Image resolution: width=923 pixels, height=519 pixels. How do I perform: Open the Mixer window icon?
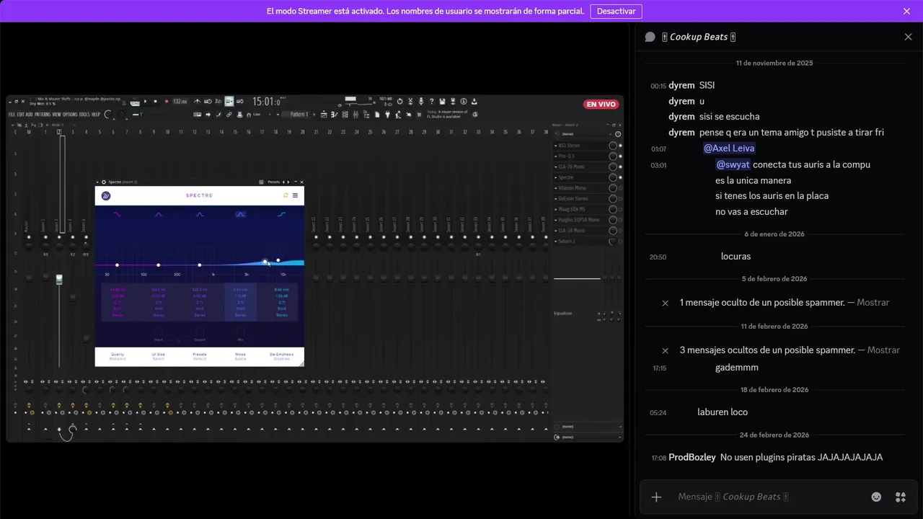(x=355, y=115)
